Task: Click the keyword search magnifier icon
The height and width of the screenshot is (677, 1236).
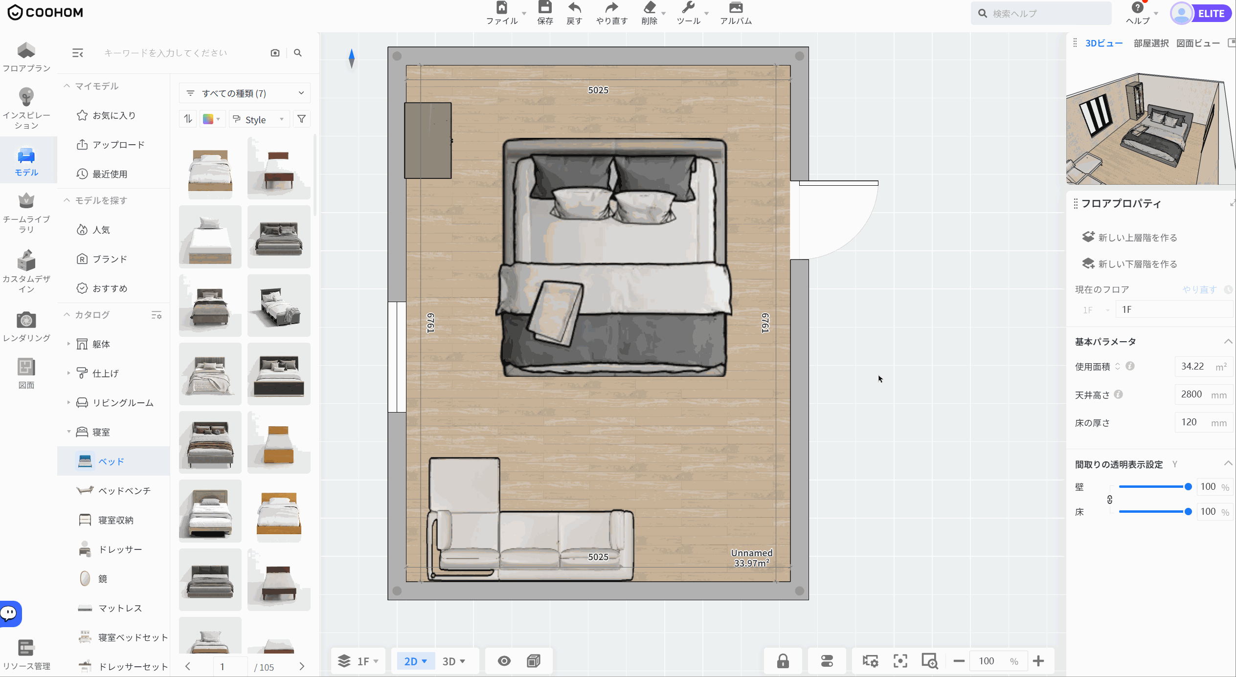Action: point(297,53)
